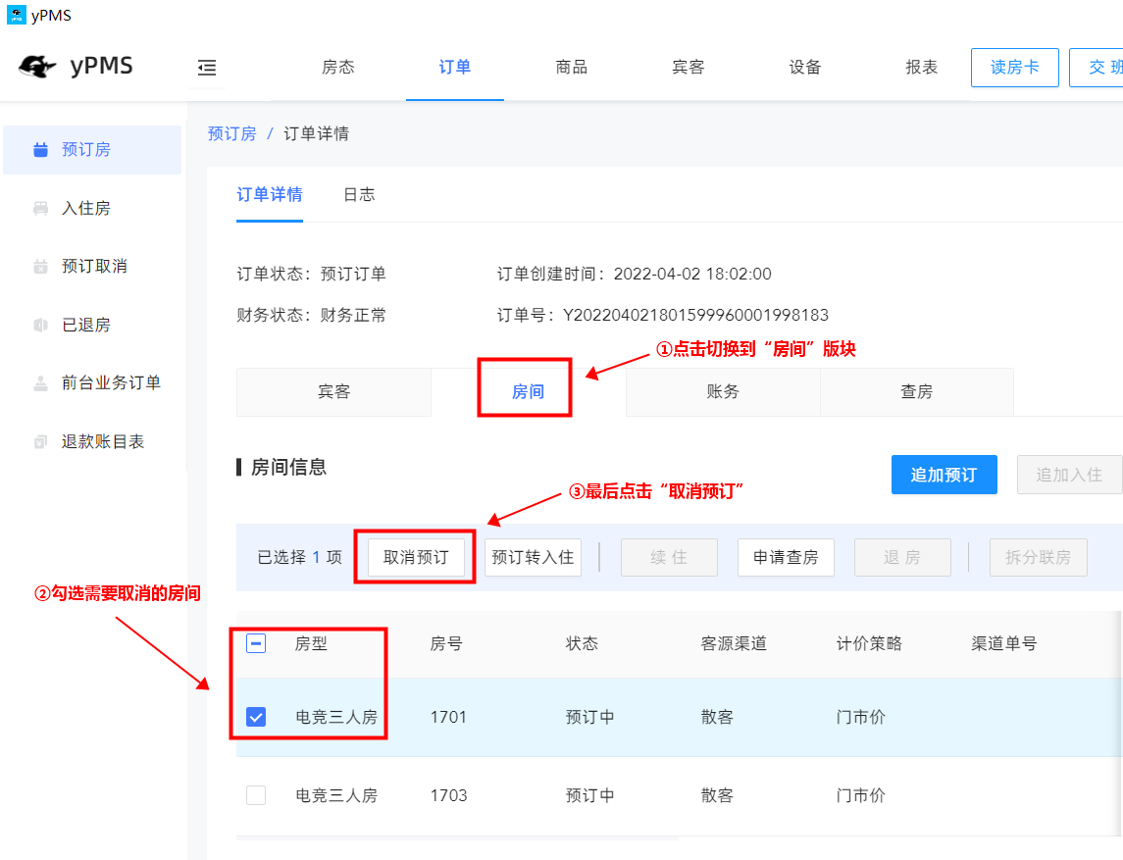
Task: Click the 续住 button
Action: click(669, 557)
